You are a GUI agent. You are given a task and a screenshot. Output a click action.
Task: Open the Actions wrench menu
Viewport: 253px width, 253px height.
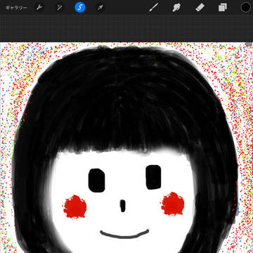pyautogui.click(x=39, y=8)
